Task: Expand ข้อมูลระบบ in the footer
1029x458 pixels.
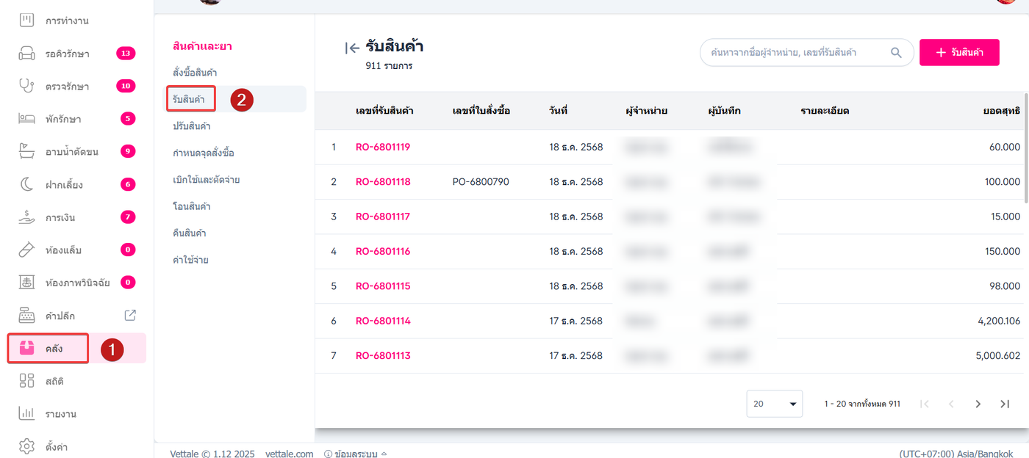Action: tap(356, 454)
